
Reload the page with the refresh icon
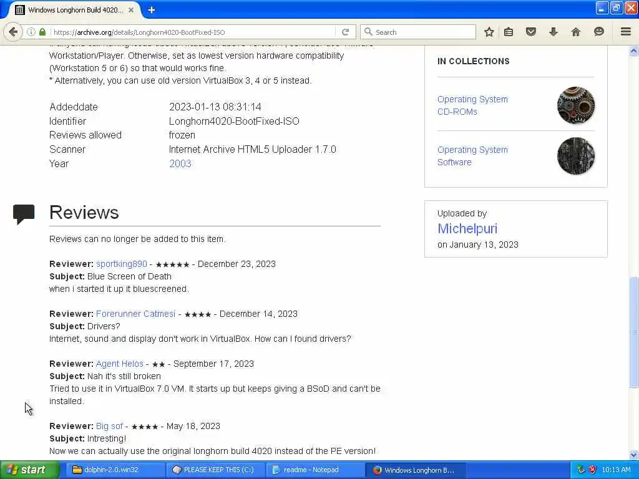(x=345, y=32)
